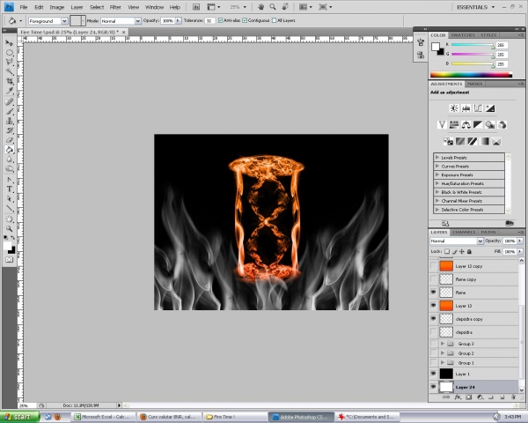The image size is (528, 423).
Task: Select the Paint Bucket tool
Action: click(x=9, y=150)
